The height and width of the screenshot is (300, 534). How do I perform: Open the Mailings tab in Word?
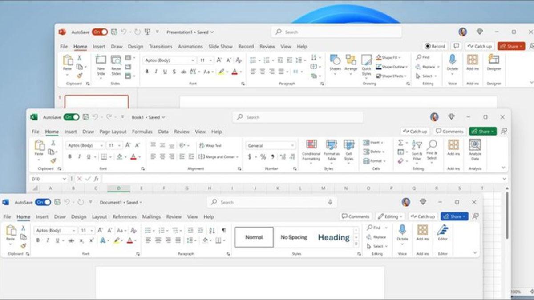coord(151,216)
